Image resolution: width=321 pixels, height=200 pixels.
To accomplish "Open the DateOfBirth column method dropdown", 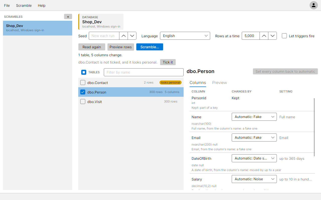I will pyautogui.click(x=254, y=158).
